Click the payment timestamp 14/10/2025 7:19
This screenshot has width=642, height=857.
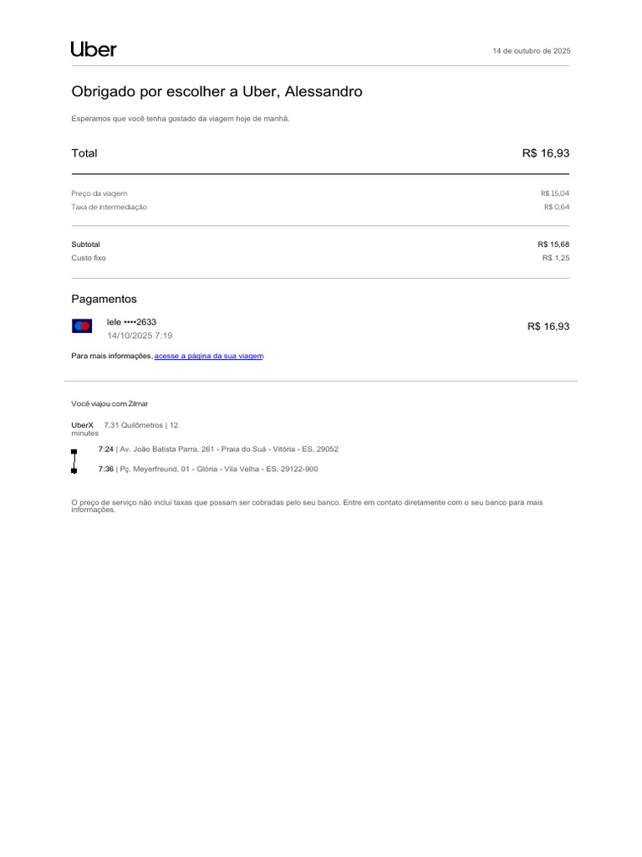pyautogui.click(x=140, y=336)
